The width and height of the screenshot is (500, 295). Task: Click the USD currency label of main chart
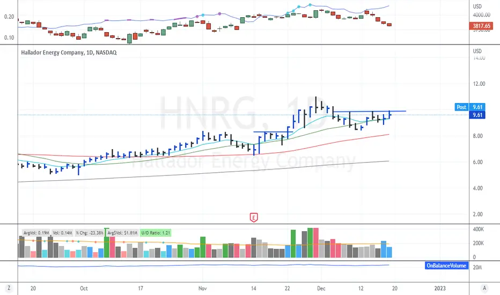(x=477, y=51)
